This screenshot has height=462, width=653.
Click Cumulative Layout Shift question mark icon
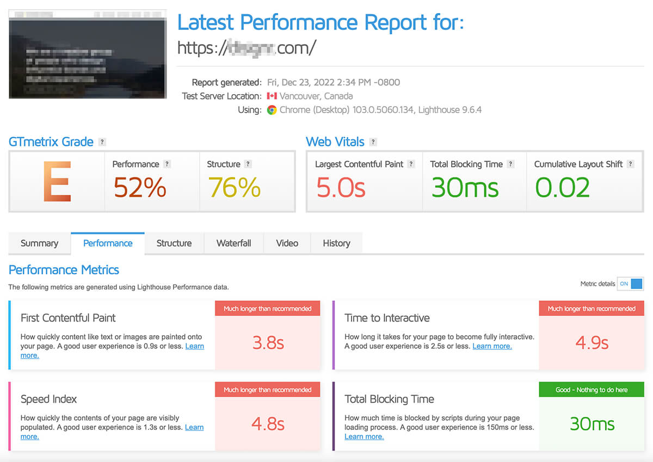point(630,164)
